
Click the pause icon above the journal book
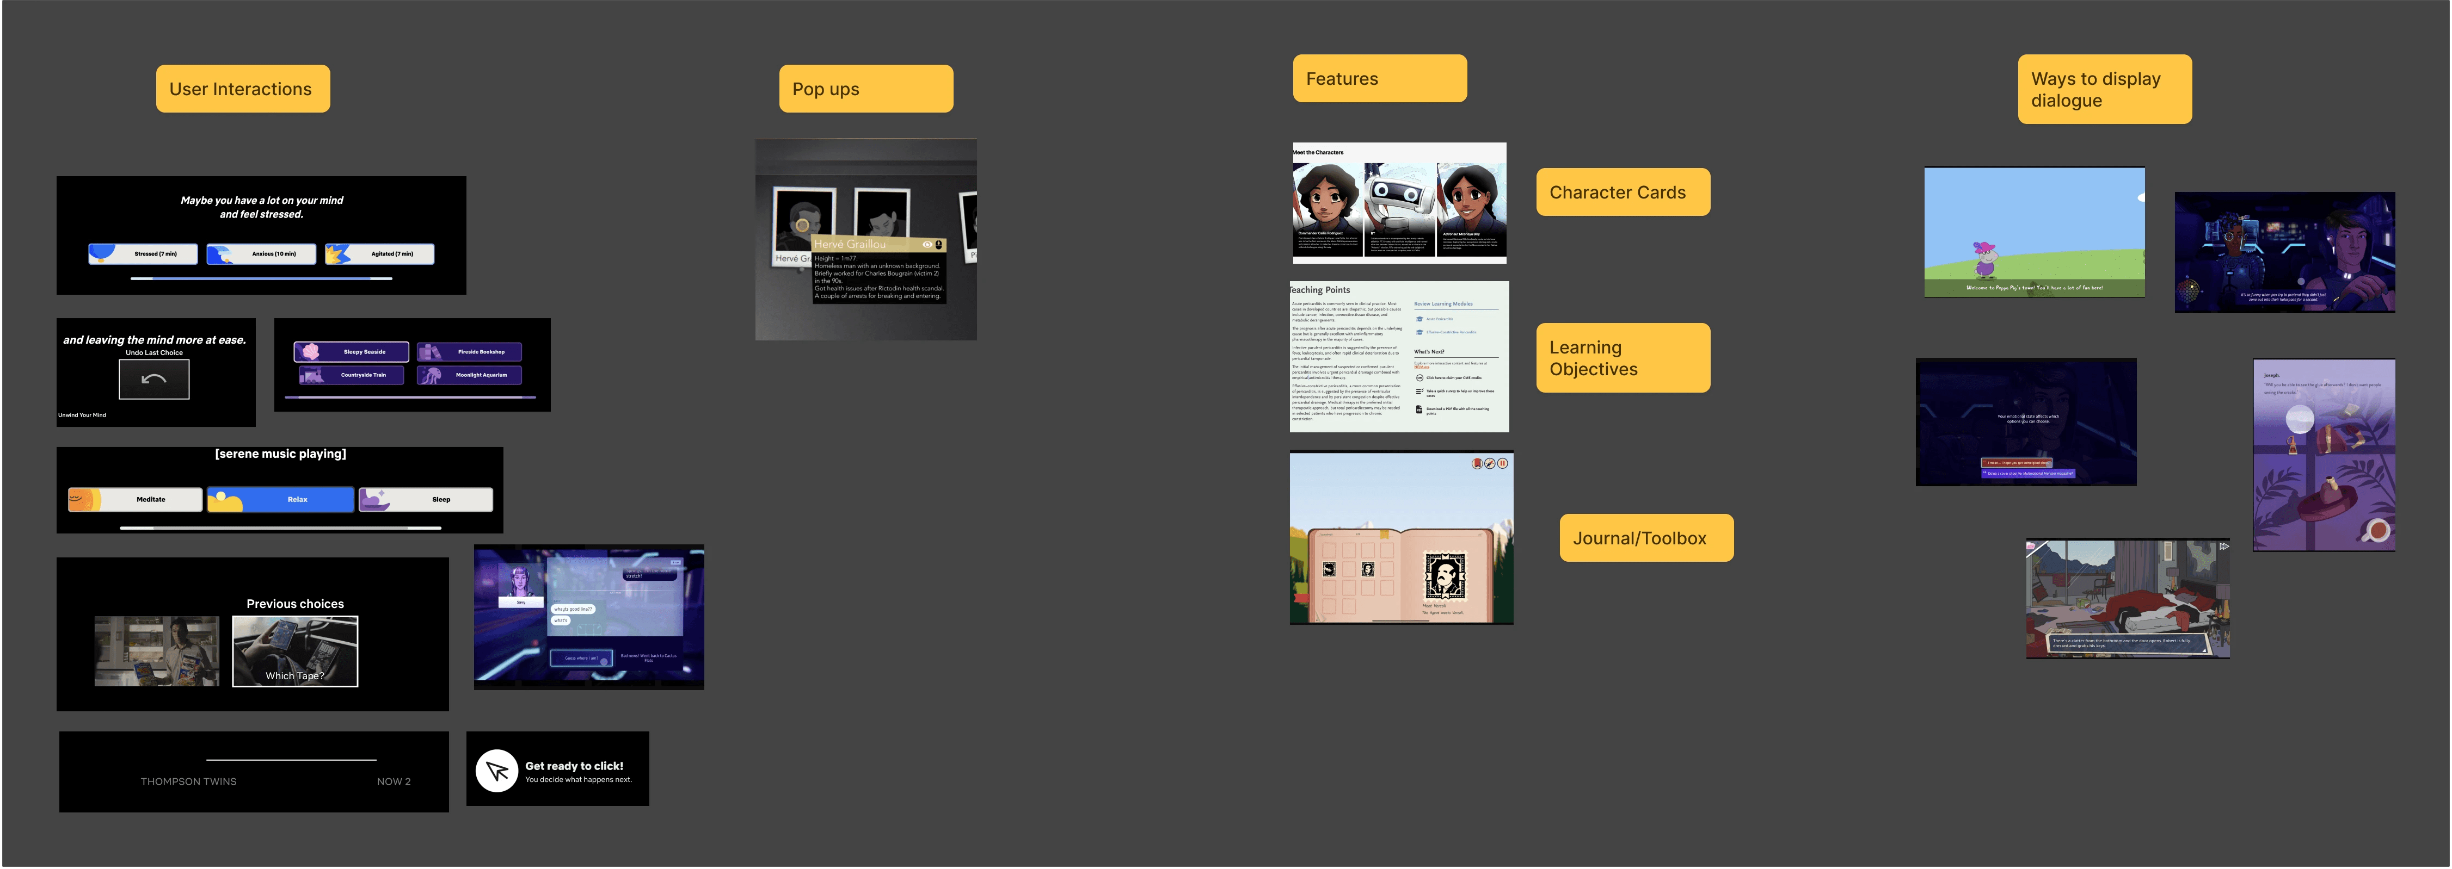(x=1502, y=463)
